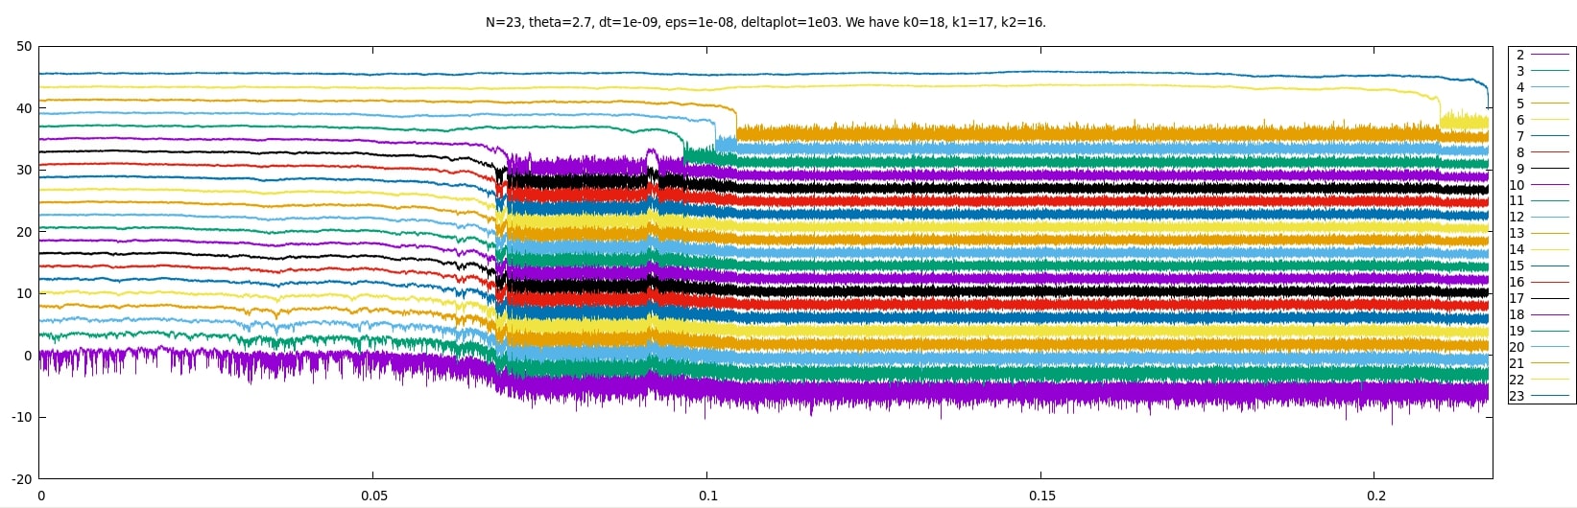Hide series 16 via its legend label
The image size is (1577, 508).
coord(1517,283)
